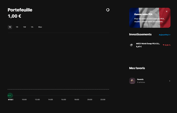Screen dimensions: 177x113
Task: Click the Favoris 5 articles text
Action: pos(141,82)
